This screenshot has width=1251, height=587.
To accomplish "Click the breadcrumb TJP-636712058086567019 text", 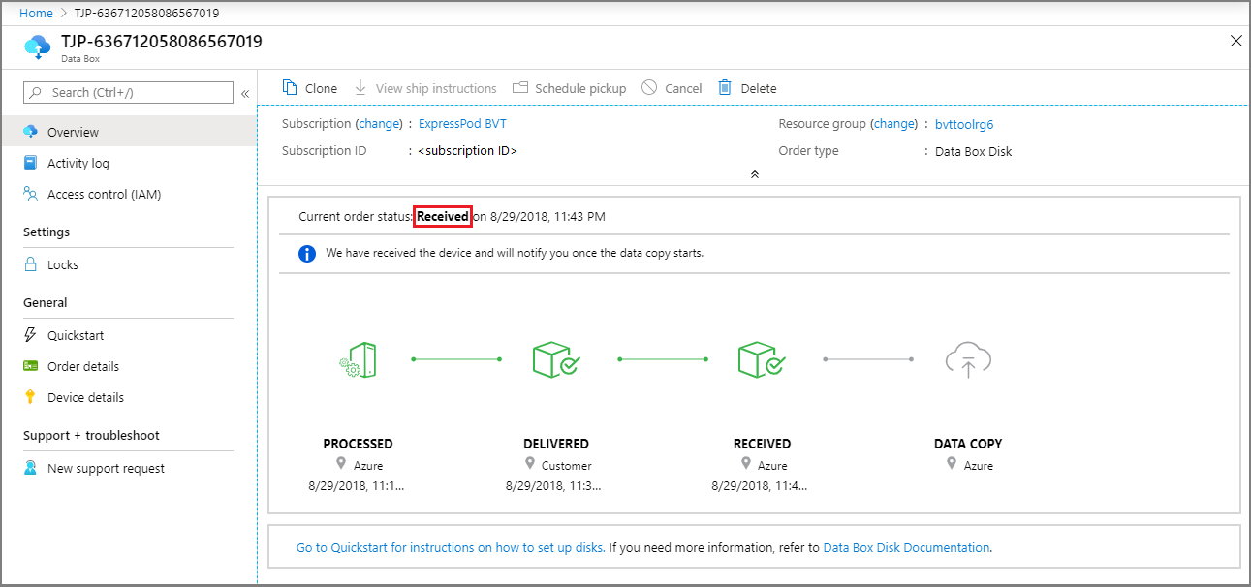I will (x=145, y=14).
